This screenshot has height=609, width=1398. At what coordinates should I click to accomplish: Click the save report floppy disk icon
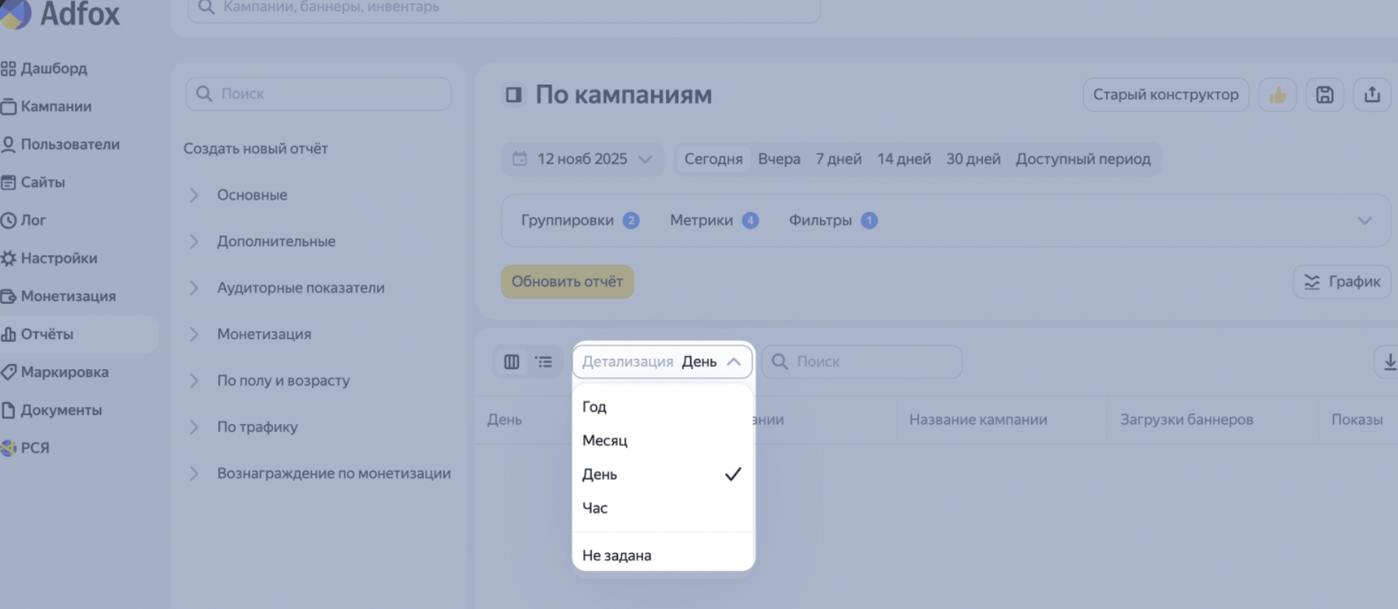tap(1325, 95)
